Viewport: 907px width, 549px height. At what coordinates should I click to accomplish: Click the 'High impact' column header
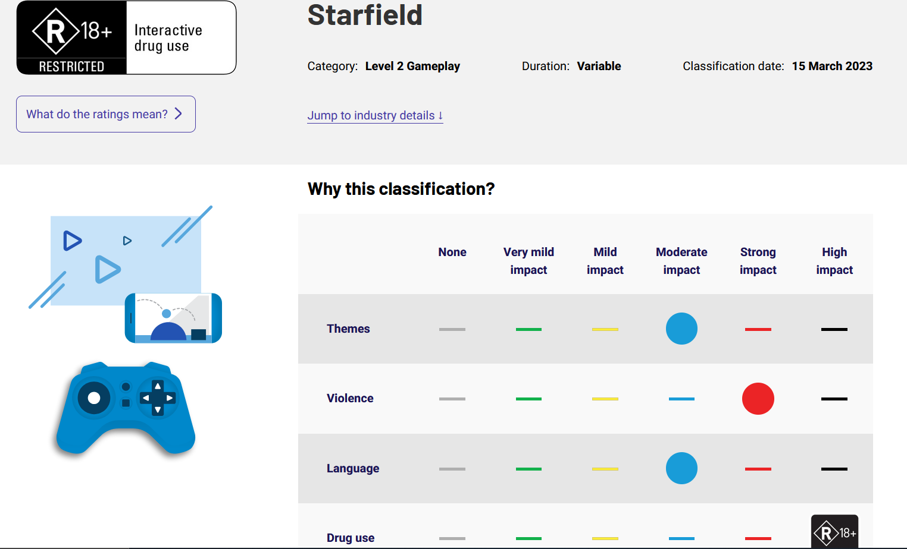pyautogui.click(x=834, y=261)
